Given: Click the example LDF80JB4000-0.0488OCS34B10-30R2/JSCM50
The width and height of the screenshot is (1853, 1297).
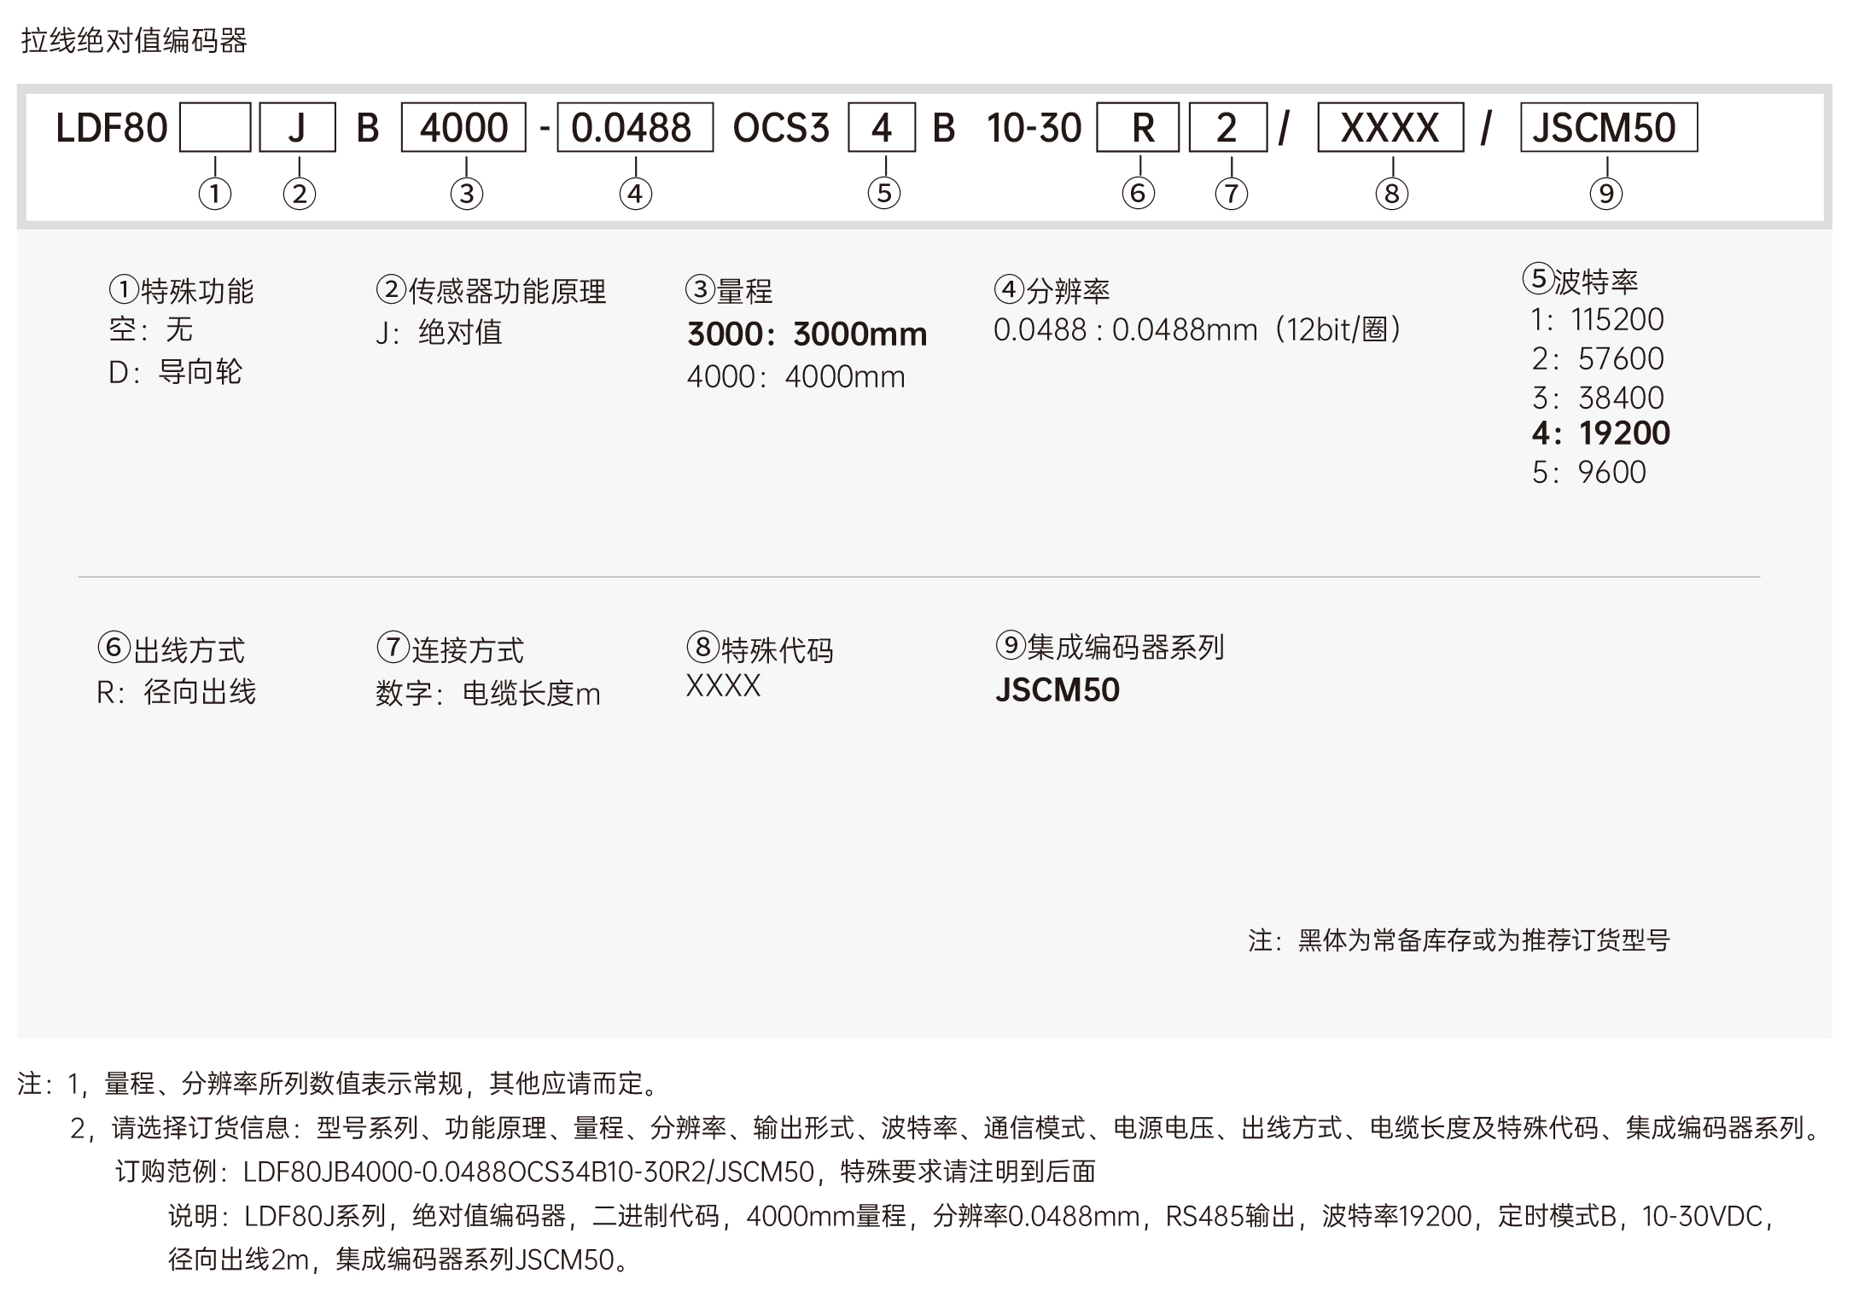Looking at the screenshot, I should (x=529, y=1172).
